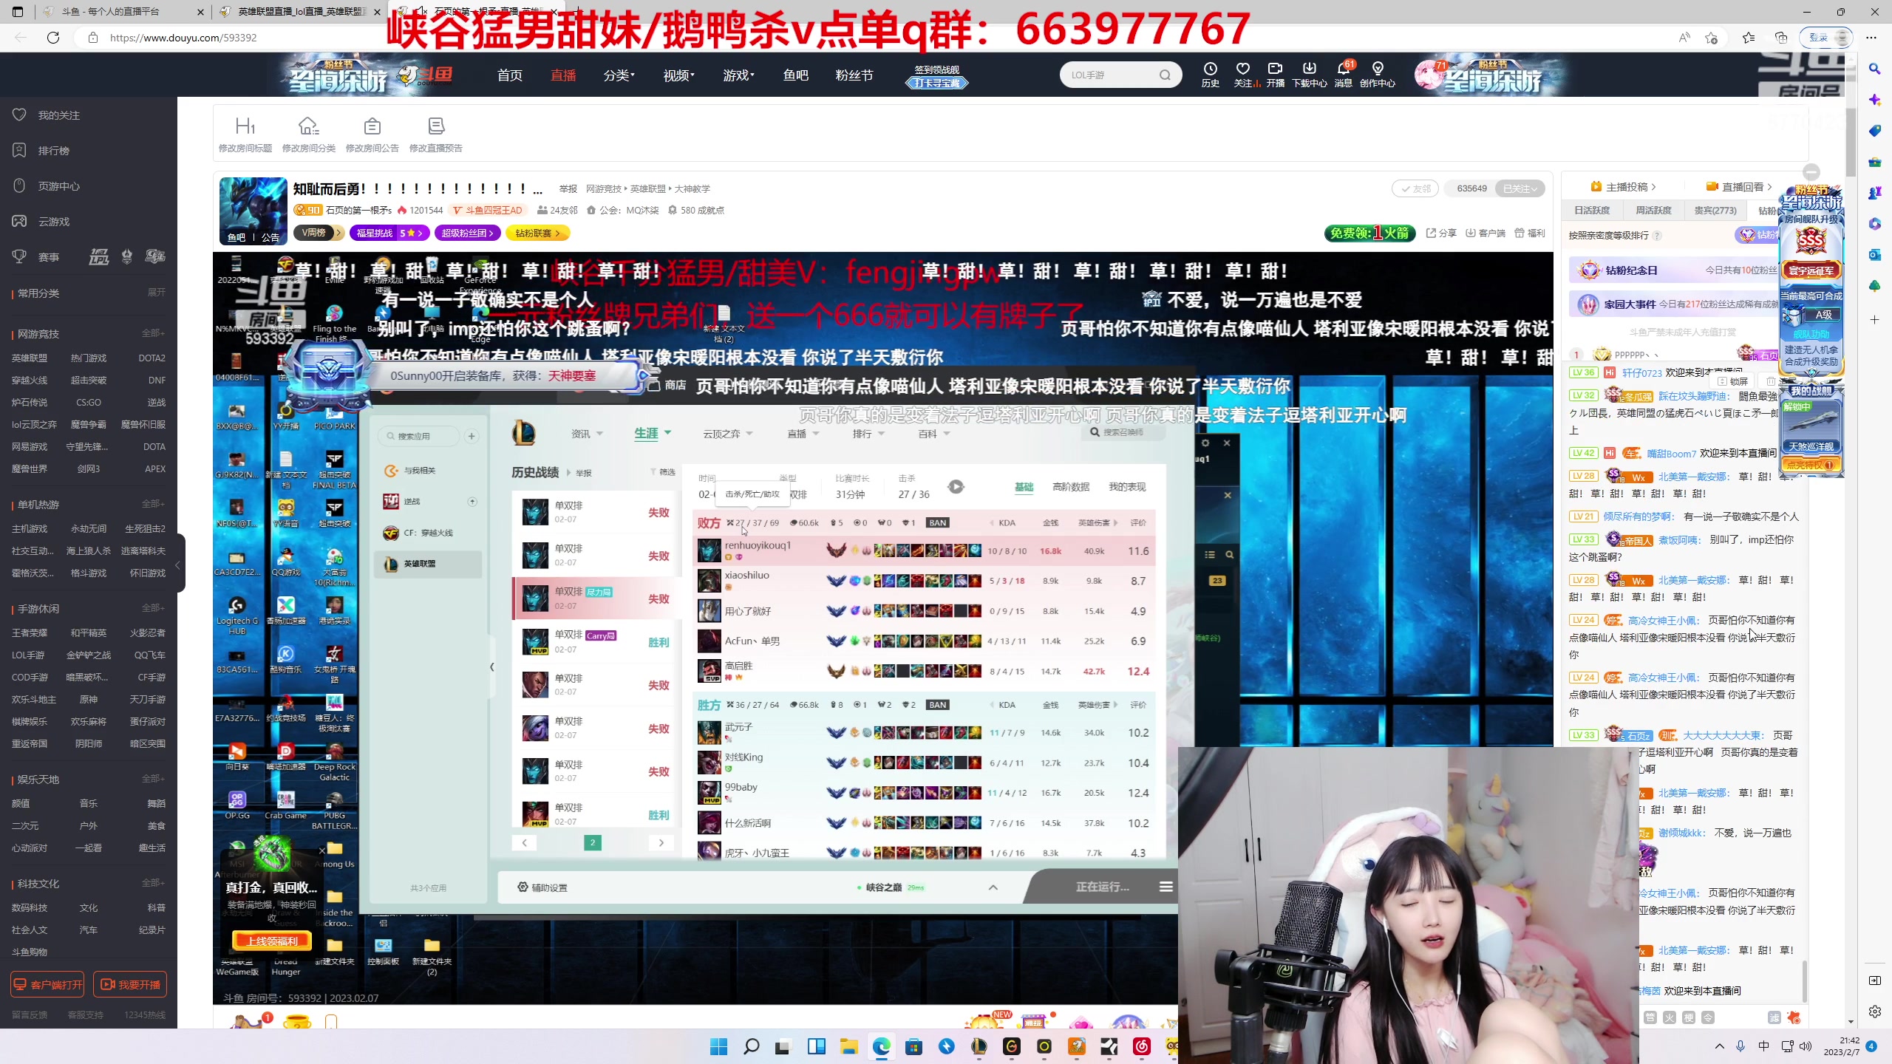Open the 云顶之弈 dropdown menu
Screen dimensions: 1892x1064
click(728, 434)
